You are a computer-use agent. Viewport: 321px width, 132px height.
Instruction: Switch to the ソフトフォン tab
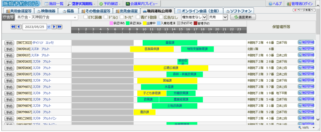(239, 11)
